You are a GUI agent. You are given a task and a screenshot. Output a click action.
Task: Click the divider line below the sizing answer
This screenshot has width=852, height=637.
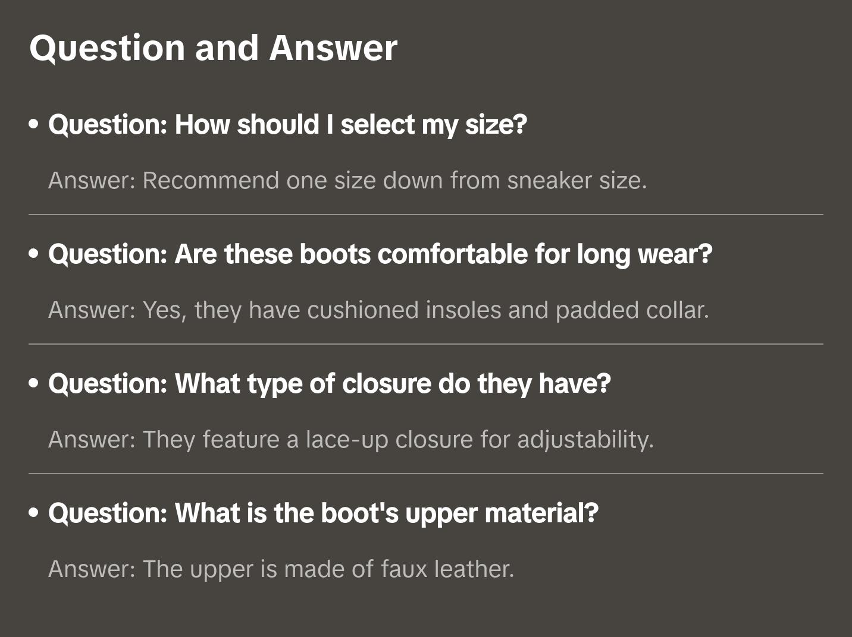click(x=426, y=215)
